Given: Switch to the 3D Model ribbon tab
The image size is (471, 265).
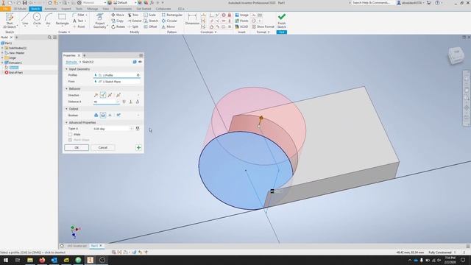Looking at the screenshot, I should click(20, 9).
